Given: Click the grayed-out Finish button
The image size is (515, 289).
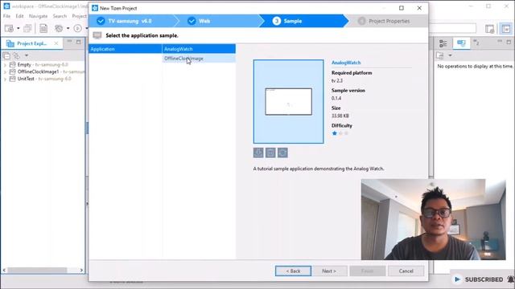Looking at the screenshot, I should pyautogui.click(x=367, y=271).
